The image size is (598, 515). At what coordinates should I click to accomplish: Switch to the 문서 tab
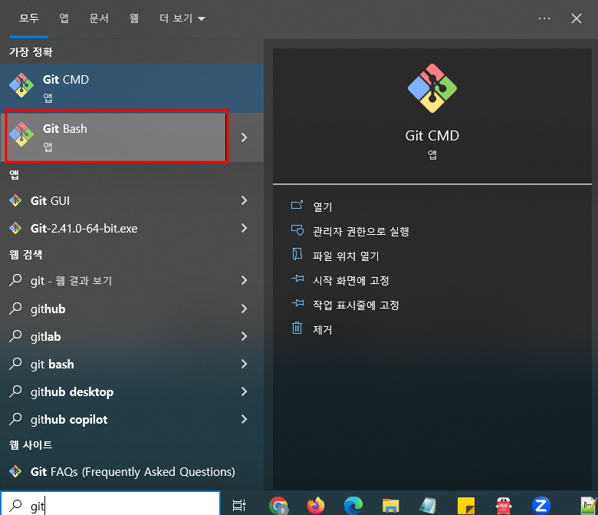coord(99,18)
